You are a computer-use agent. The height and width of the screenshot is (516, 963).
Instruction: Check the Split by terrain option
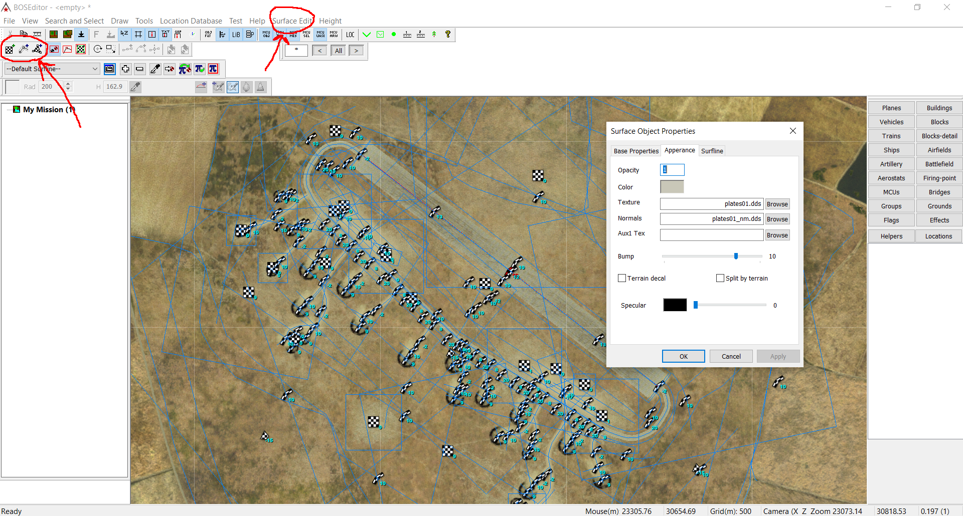[720, 278]
